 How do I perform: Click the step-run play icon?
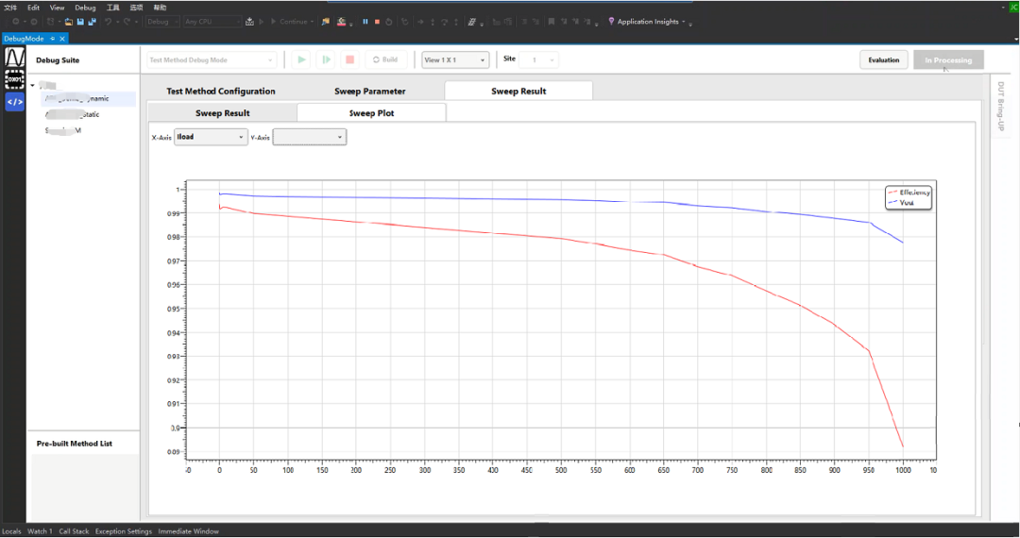point(326,59)
